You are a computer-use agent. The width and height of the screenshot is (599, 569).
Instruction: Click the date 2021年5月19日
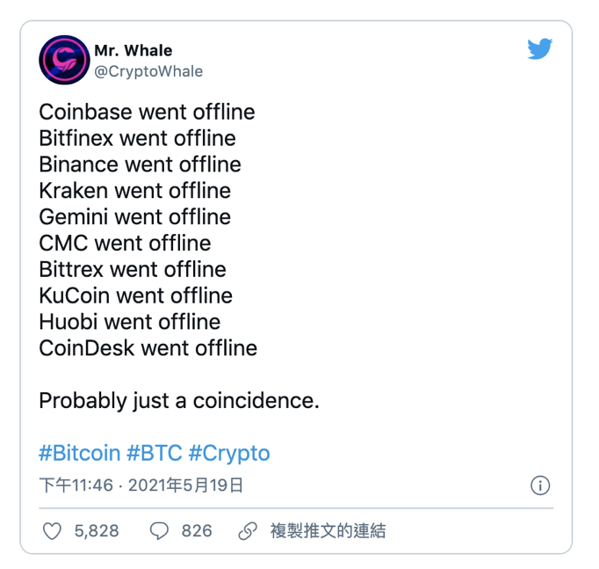pyautogui.click(x=185, y=485)
